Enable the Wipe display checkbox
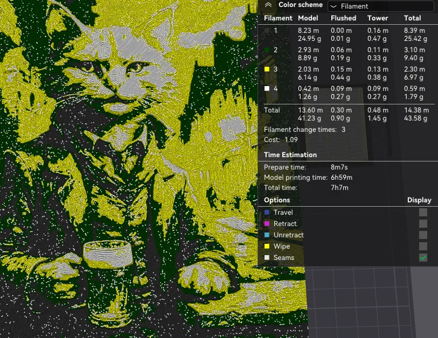This screenshot has height=338, width=438. pyautogui.click(x=423, y=247)
